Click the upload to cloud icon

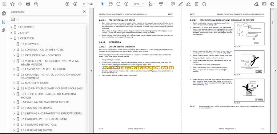[20, 4]
